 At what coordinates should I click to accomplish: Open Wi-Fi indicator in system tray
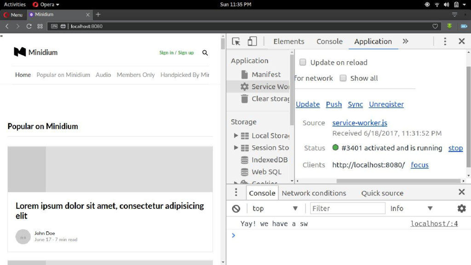pyautogui.click(x=437, y=5)
